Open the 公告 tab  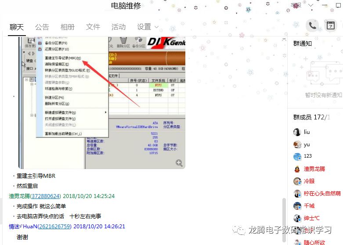pos(42,27)
